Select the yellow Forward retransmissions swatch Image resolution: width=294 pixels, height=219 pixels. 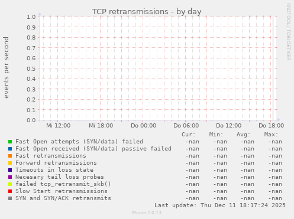[10, 163]
